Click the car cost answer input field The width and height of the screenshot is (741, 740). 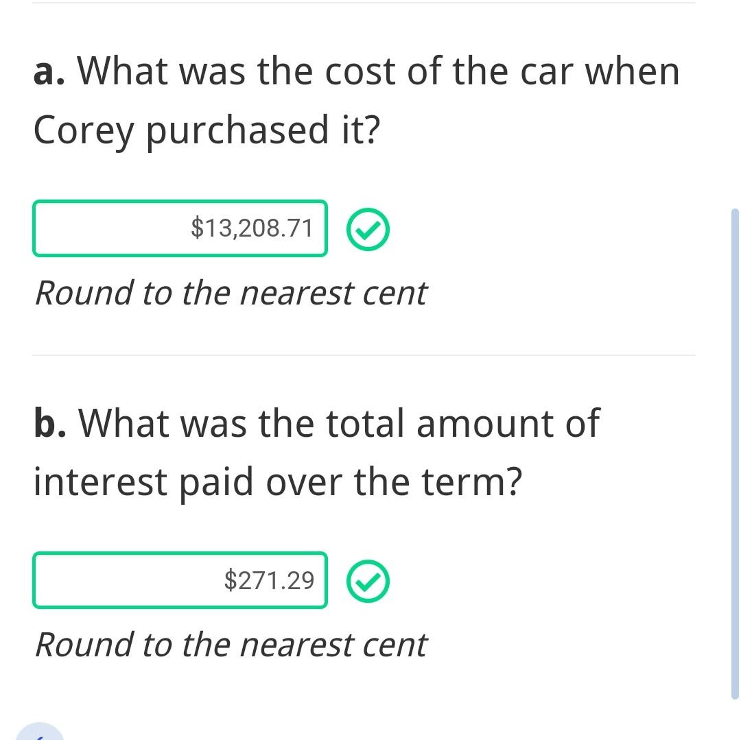click(x=180, y=228)
